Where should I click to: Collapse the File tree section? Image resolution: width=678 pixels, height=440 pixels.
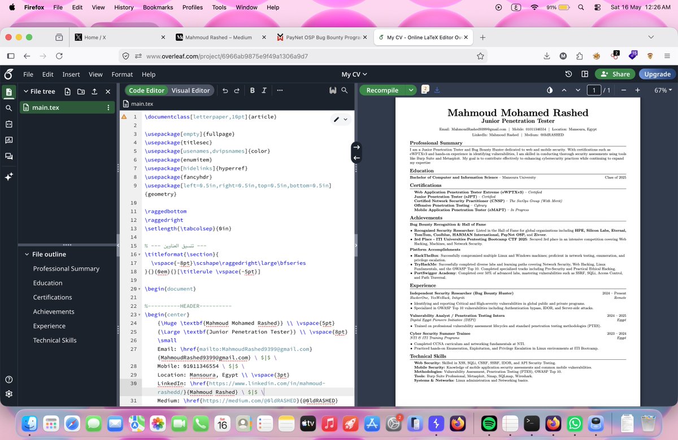pos(26,92)
